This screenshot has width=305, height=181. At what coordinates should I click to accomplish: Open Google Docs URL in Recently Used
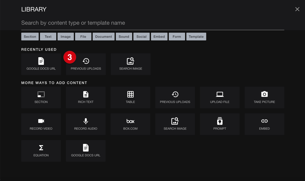41,64
